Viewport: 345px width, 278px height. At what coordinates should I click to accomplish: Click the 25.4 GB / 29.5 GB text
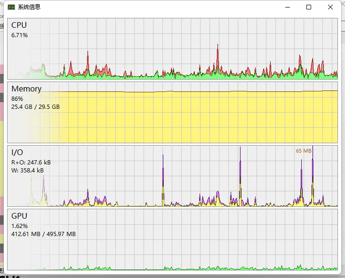(x=35, y=107)
